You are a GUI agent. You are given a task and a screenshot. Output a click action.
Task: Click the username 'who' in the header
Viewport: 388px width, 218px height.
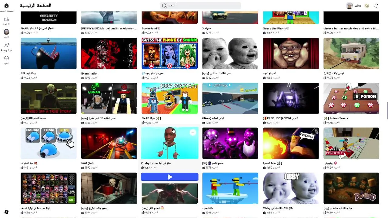pyautogui.click(x=358, y=5)
